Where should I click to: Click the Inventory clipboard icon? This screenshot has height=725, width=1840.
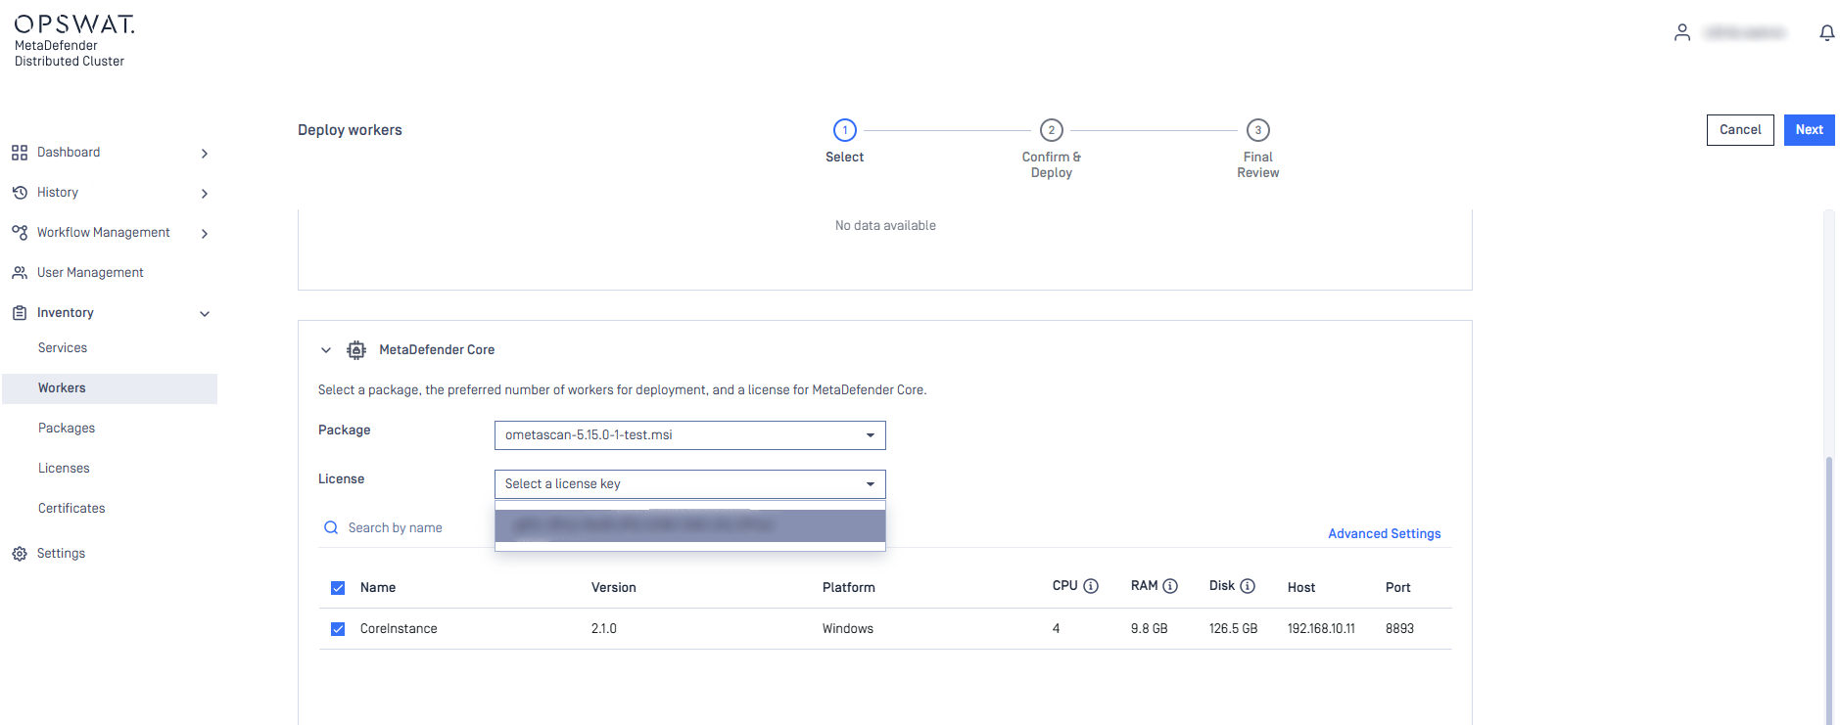pyautogui.click(x=20, y=313)
